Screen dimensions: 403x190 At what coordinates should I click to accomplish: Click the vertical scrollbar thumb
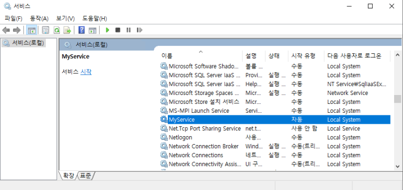397,99
